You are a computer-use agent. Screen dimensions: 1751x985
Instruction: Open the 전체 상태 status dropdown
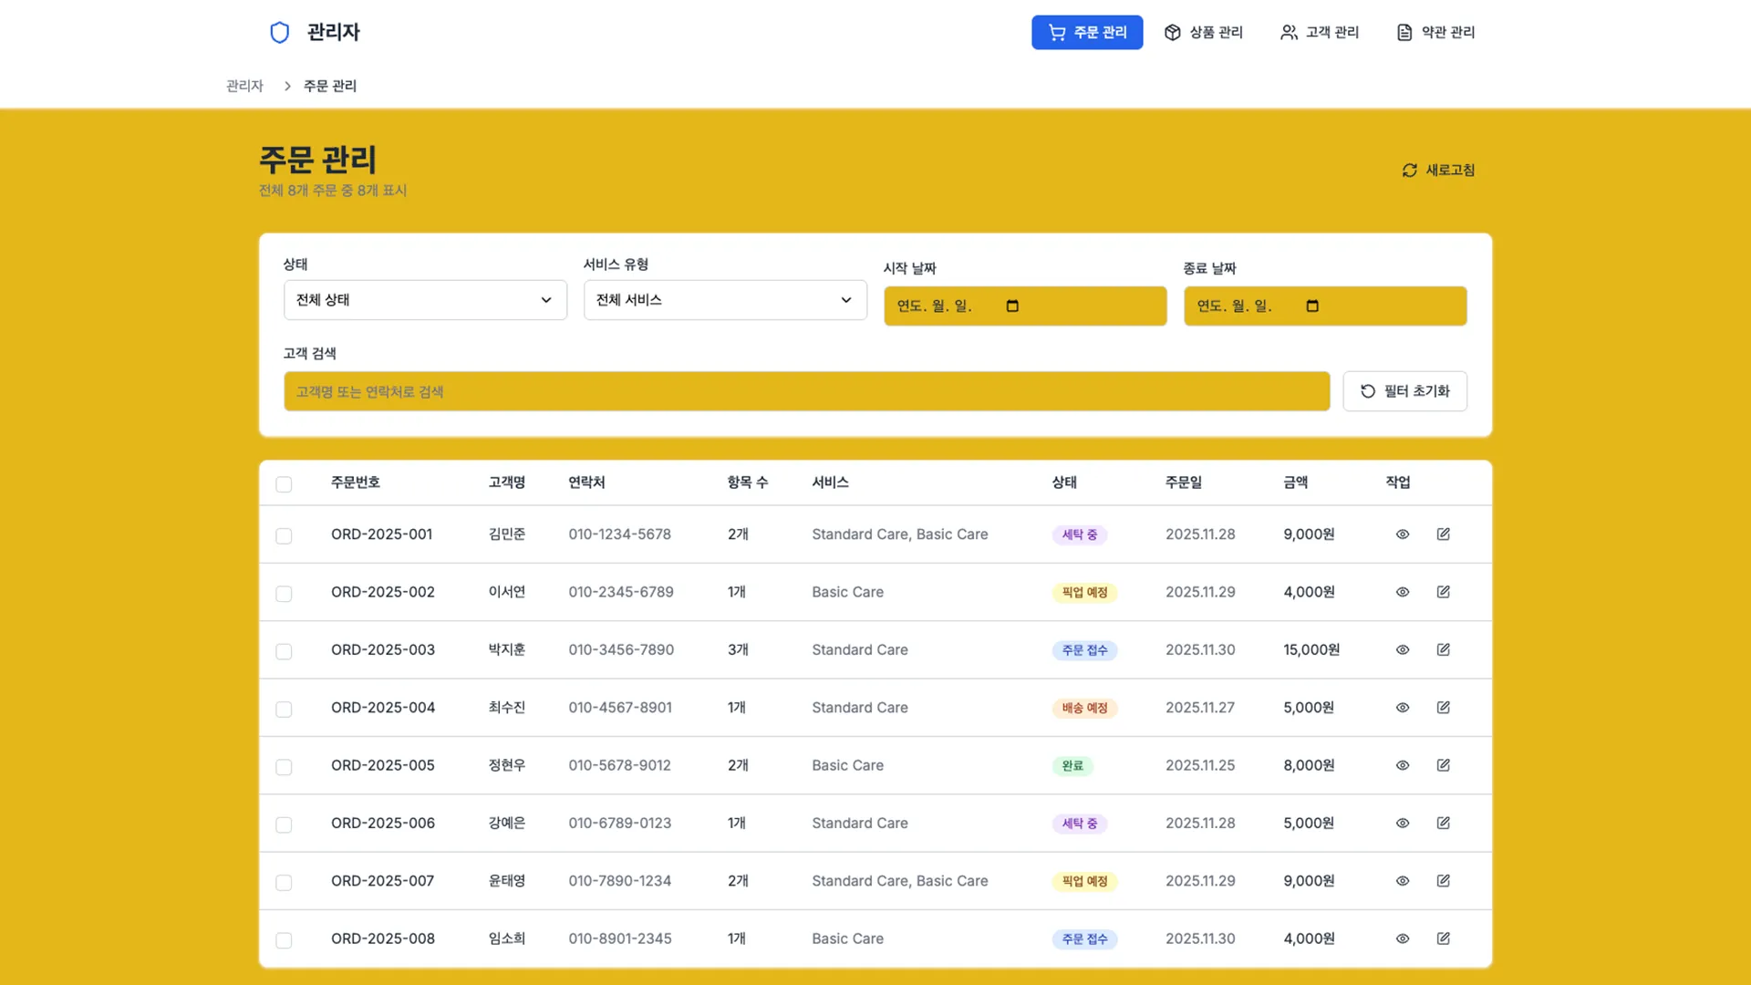pyautogui.click(x=425, y=300)
